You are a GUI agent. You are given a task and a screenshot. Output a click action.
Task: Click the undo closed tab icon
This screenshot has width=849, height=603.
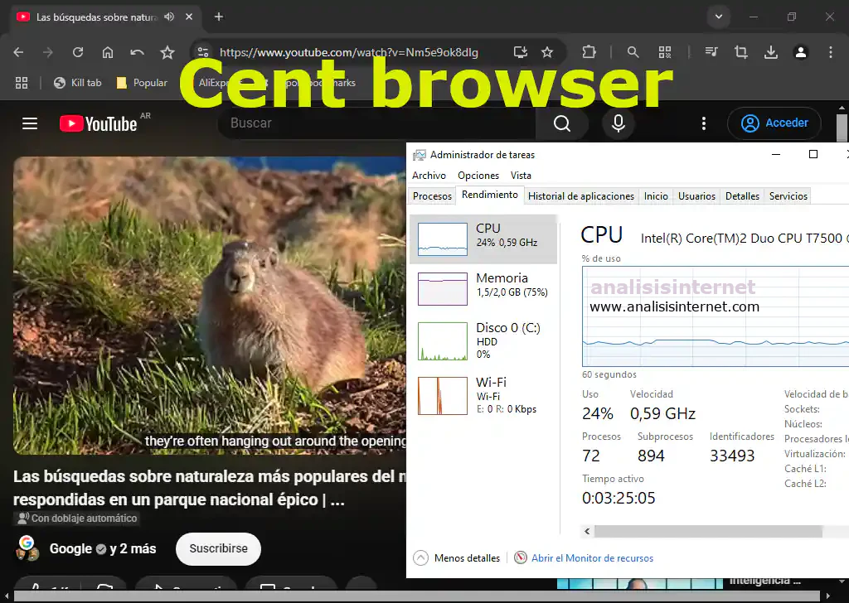point(137,52)
